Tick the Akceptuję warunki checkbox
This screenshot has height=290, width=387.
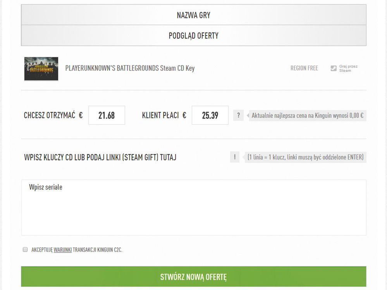[x=25, y=249]
